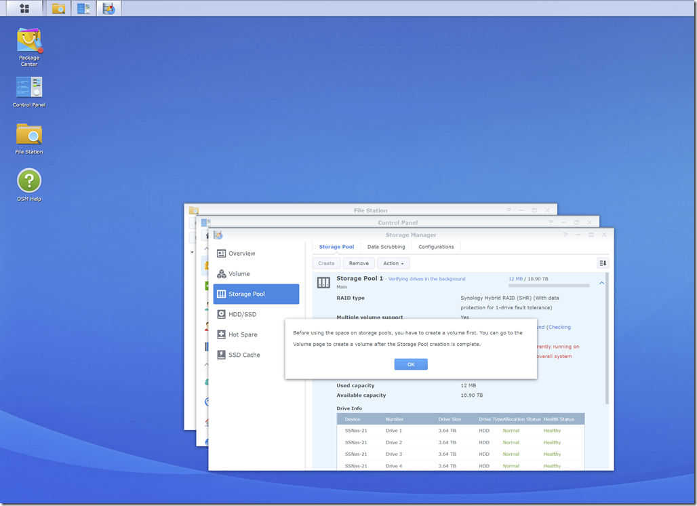Open Control Panel desktop icon
Viewport: 697px width, 506px height.
coord(29,92)
